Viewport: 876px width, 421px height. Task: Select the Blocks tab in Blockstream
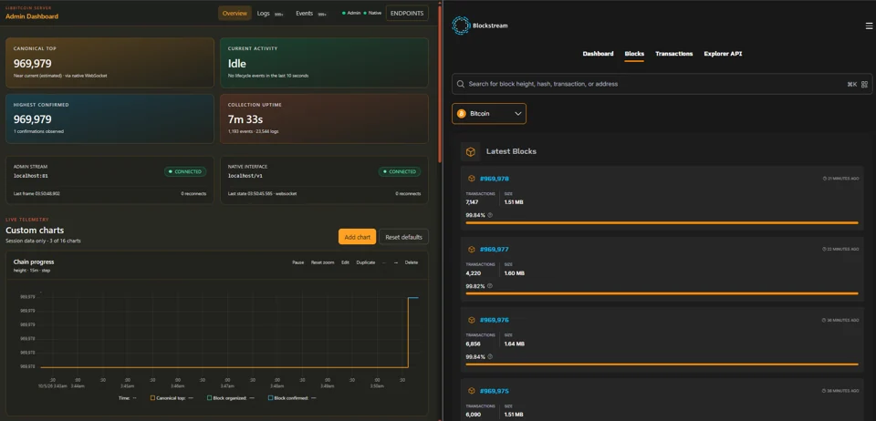click(x=634, y=54)
